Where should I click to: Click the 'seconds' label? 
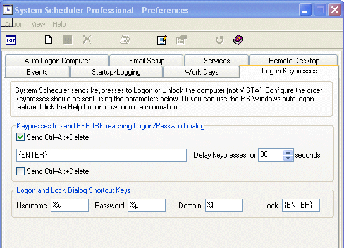pos(307,155)
